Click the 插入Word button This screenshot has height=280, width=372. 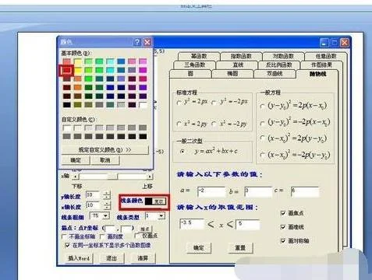click(79, 258)
